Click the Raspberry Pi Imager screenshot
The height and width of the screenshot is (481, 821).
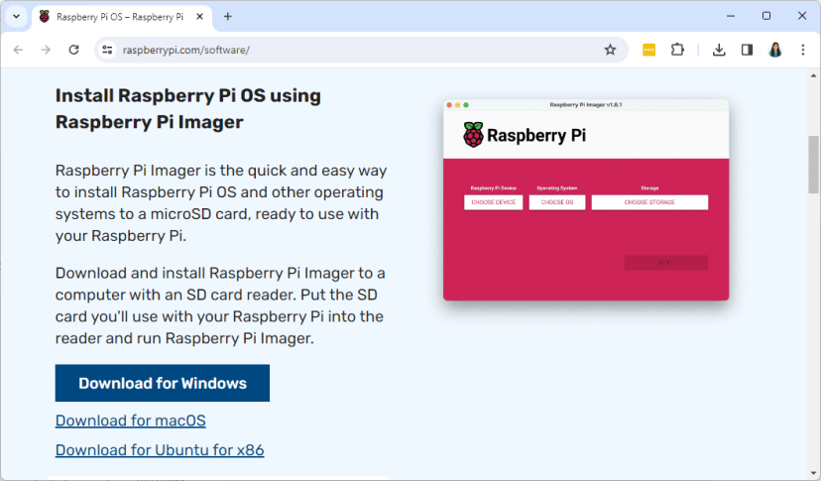[586, 199]
